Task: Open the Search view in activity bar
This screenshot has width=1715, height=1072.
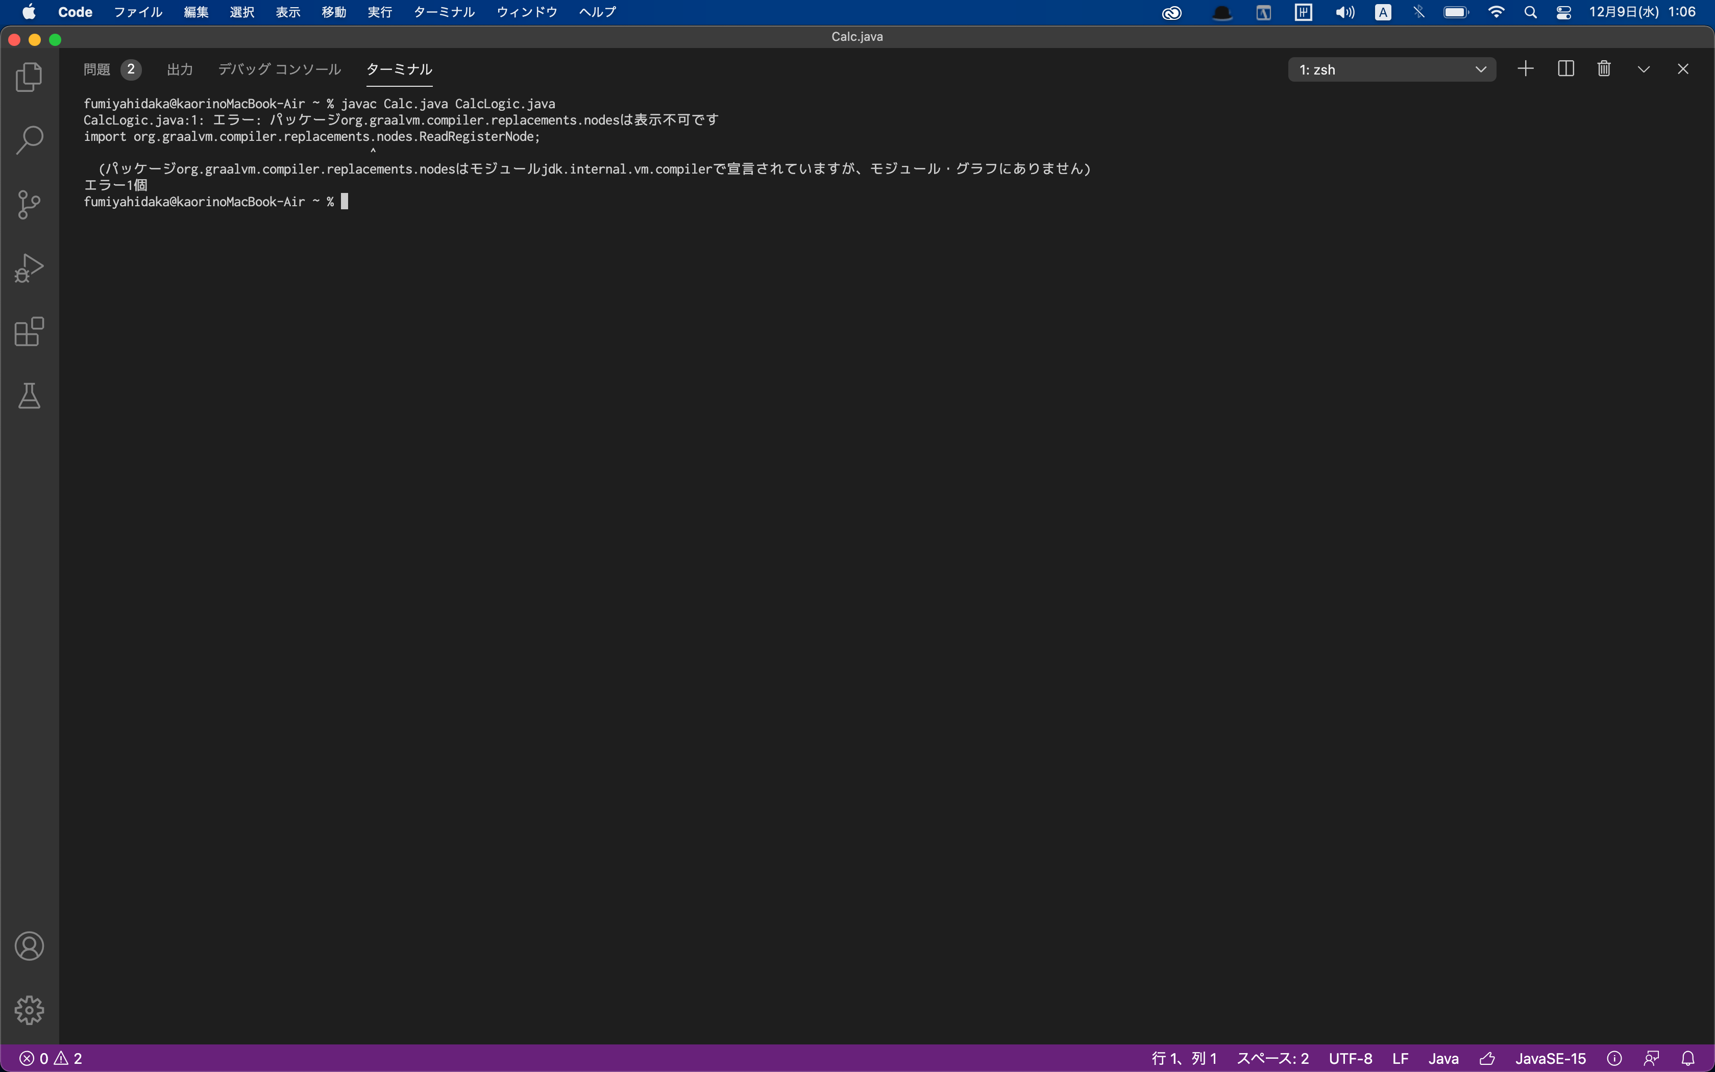Action: [29, 140]
